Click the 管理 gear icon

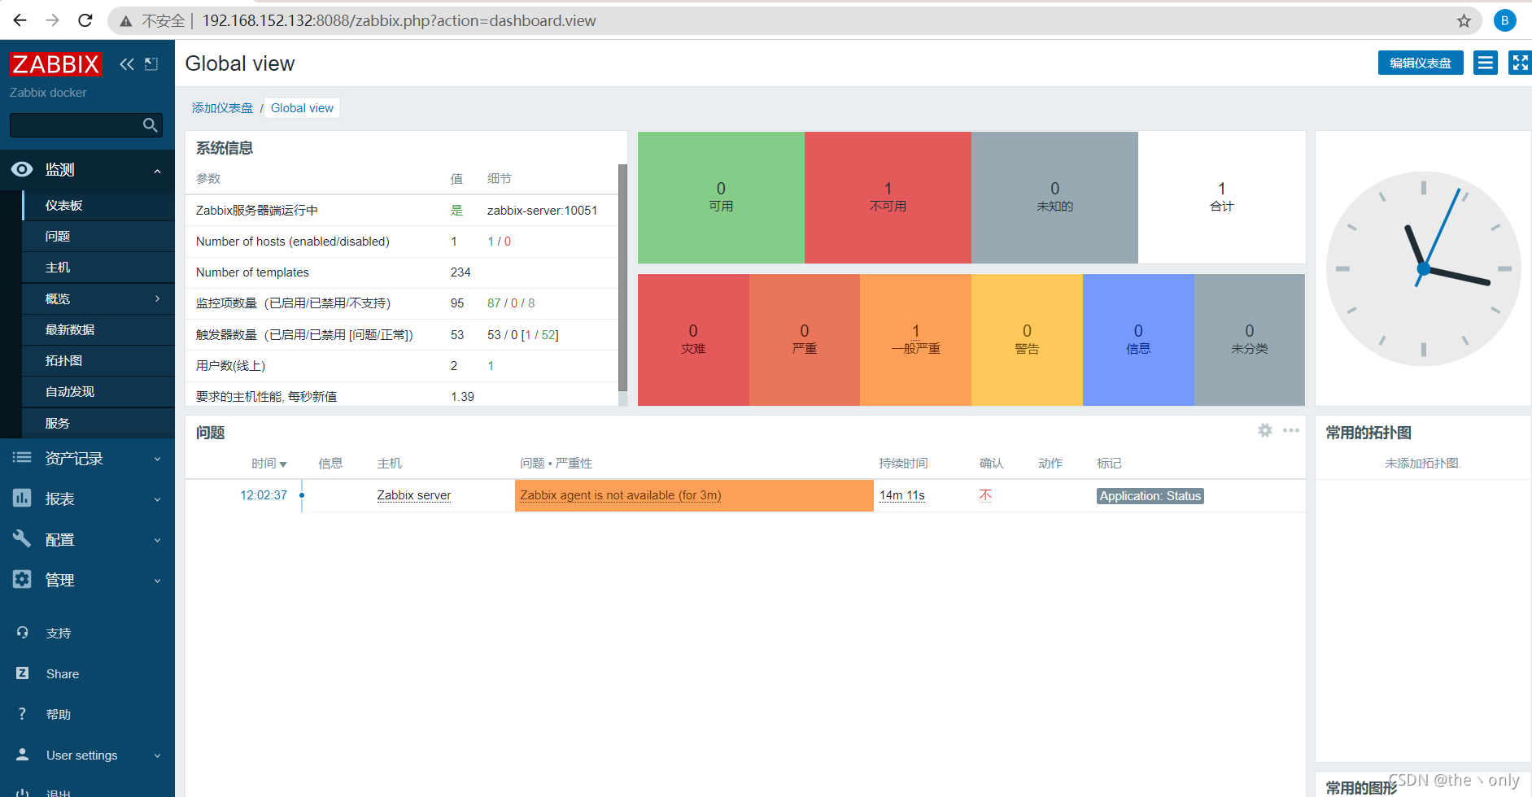22,579
